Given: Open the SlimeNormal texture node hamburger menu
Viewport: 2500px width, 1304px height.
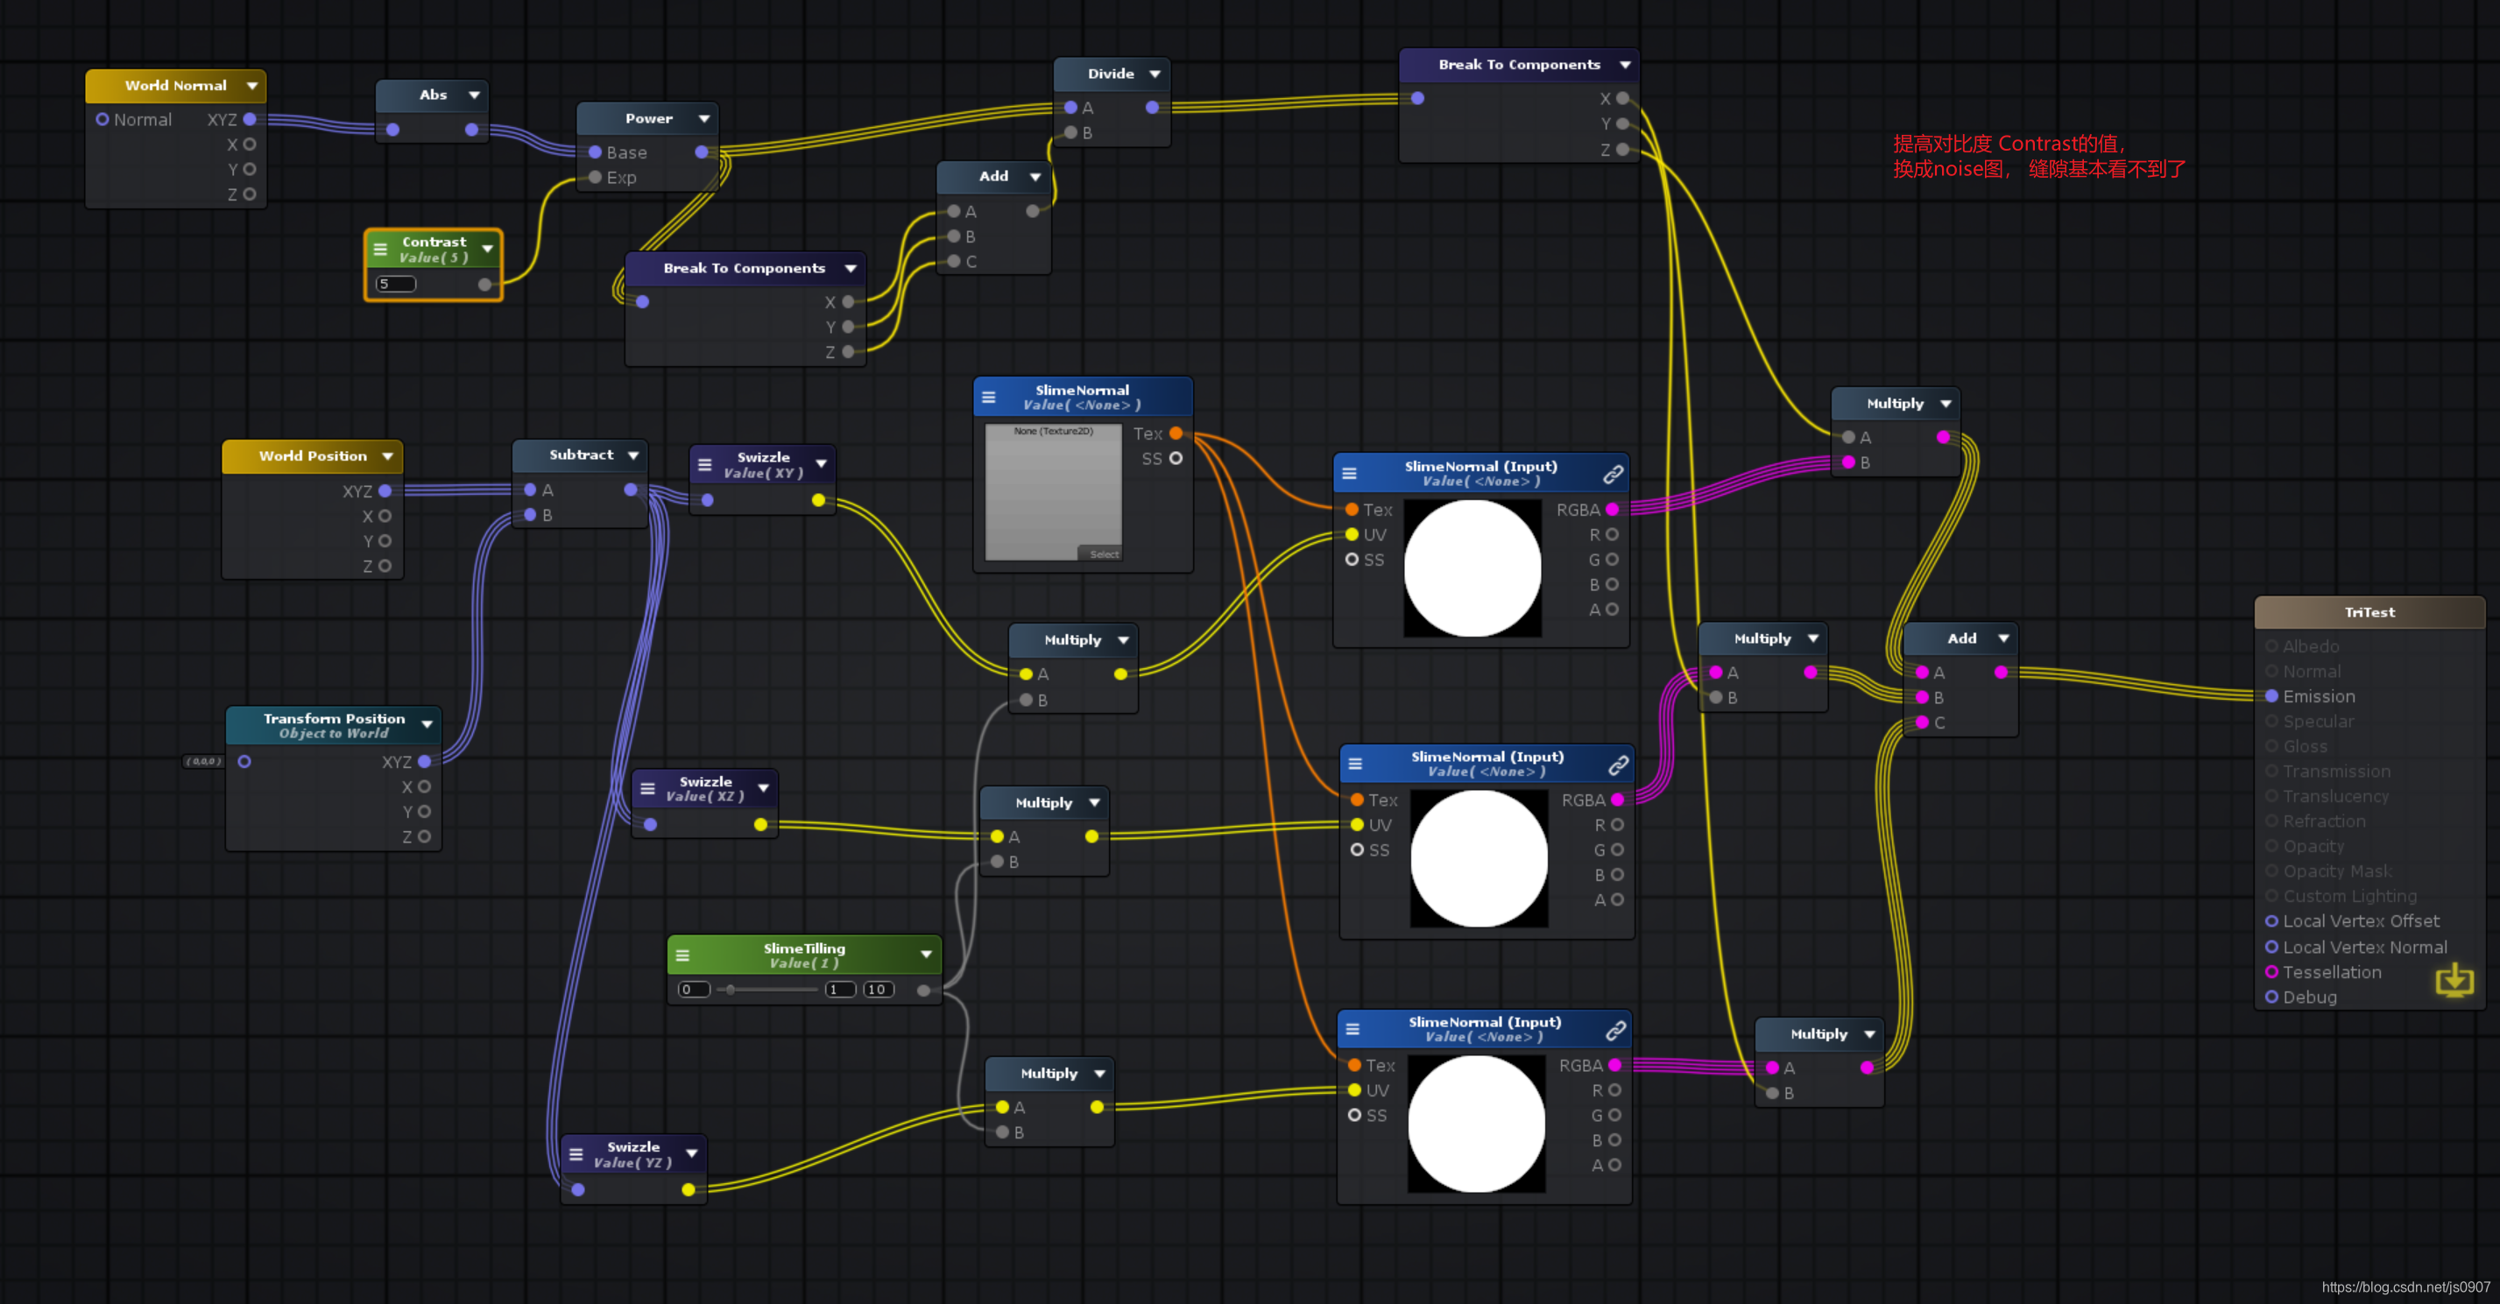Looking at the screenshot, I should [x=988, y=397].
